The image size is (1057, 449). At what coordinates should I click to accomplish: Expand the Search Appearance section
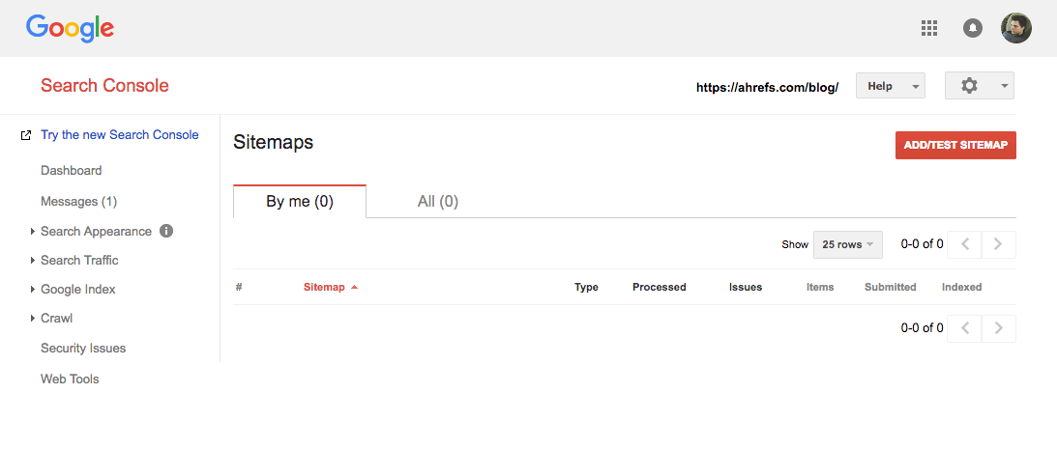coord(96,232)
